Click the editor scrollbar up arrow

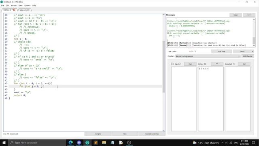(x=163, y=15)
